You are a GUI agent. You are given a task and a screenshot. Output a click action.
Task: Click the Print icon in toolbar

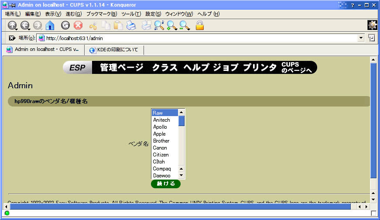131,26
